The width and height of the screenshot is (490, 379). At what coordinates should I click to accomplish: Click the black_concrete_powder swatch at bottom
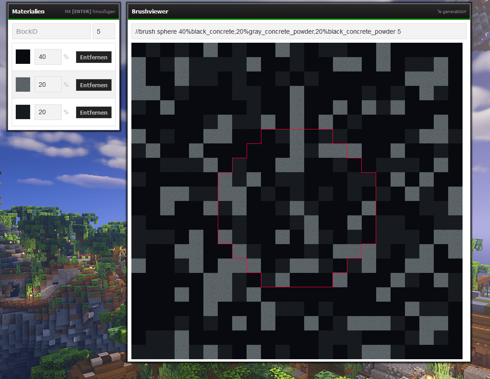tap(22, 112)
